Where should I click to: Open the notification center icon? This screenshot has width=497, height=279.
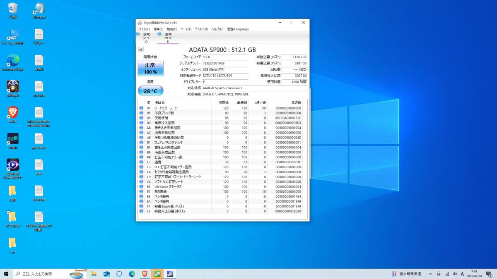click(x=489, y=274)
